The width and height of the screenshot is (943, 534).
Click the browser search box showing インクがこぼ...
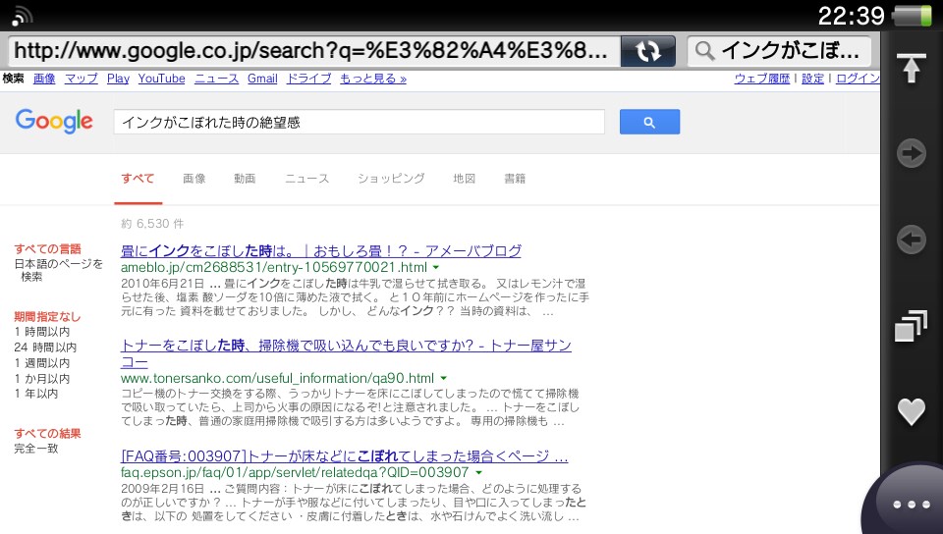click(x=779, y=51)
